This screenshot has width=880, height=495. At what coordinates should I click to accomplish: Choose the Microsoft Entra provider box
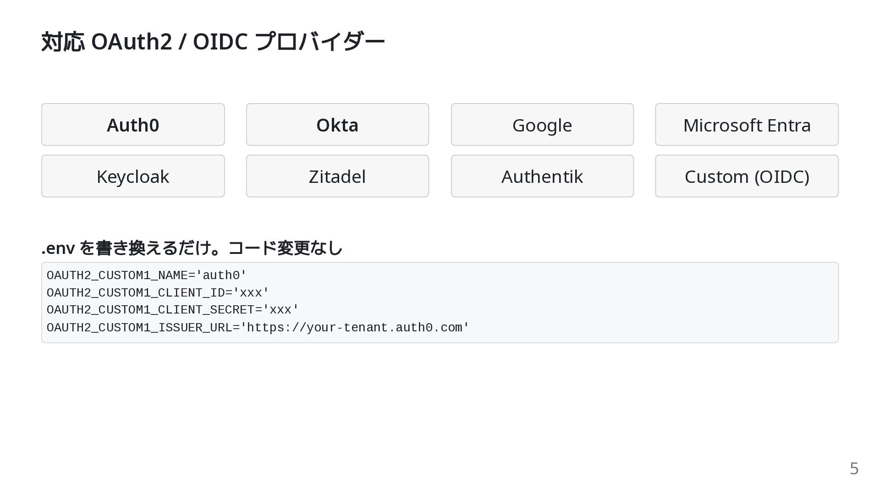[x=747, y=125]
